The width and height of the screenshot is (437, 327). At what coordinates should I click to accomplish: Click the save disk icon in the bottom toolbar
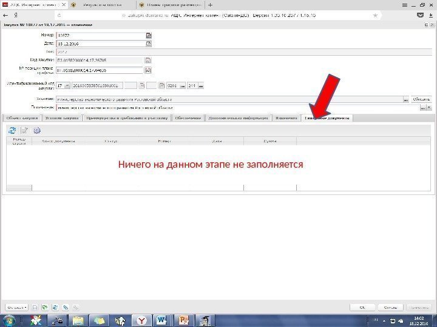(35, 308)
